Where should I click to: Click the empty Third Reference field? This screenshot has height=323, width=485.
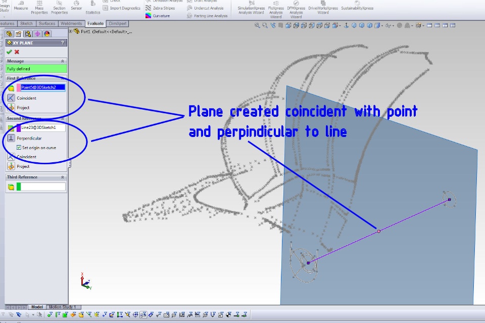(43, 187)
